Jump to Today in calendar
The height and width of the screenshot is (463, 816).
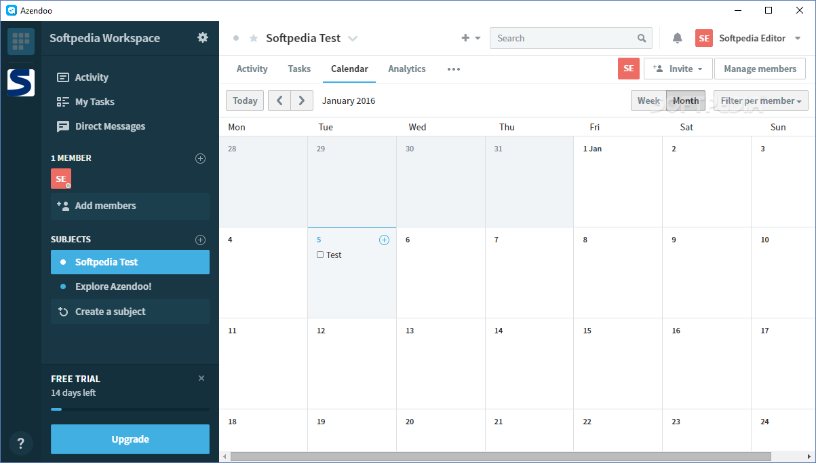point(245,100)
